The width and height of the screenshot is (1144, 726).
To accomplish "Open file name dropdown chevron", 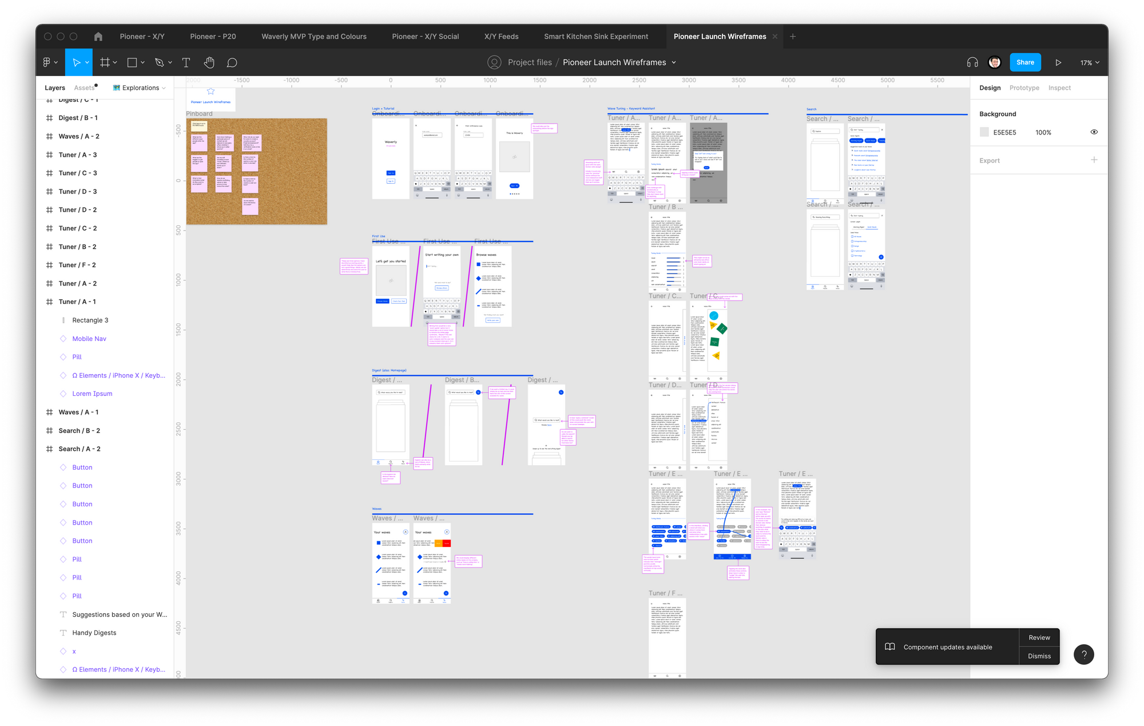I will [x=674, y=62].
